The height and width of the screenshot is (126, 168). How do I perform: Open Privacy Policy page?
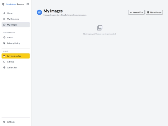(16, 43)
